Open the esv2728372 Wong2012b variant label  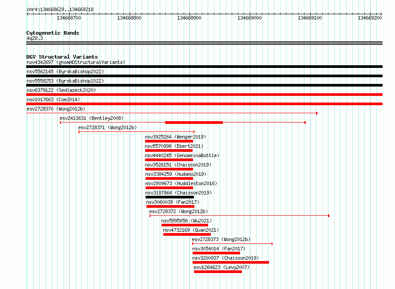point(178,211)
